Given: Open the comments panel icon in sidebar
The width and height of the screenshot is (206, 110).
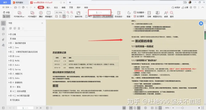Looking at the screenshot, I should [3, 34].
